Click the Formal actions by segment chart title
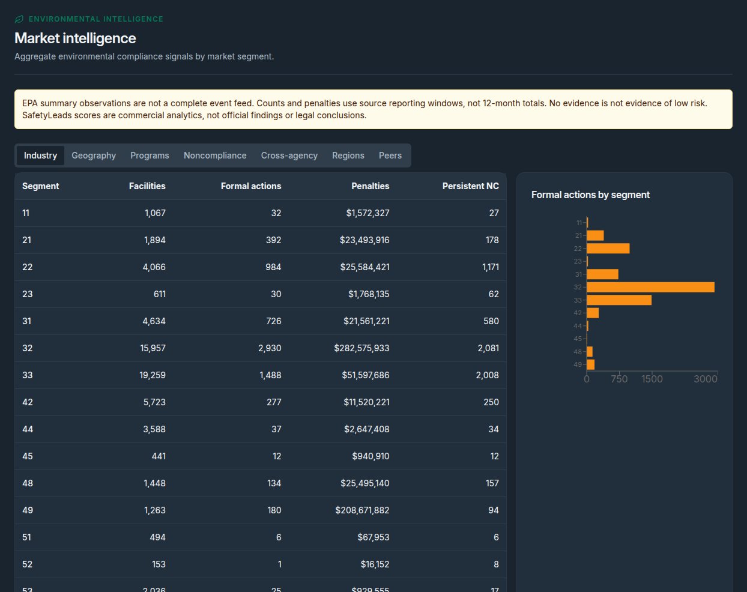This screenshot has height=592, width=747. [590, 195]
